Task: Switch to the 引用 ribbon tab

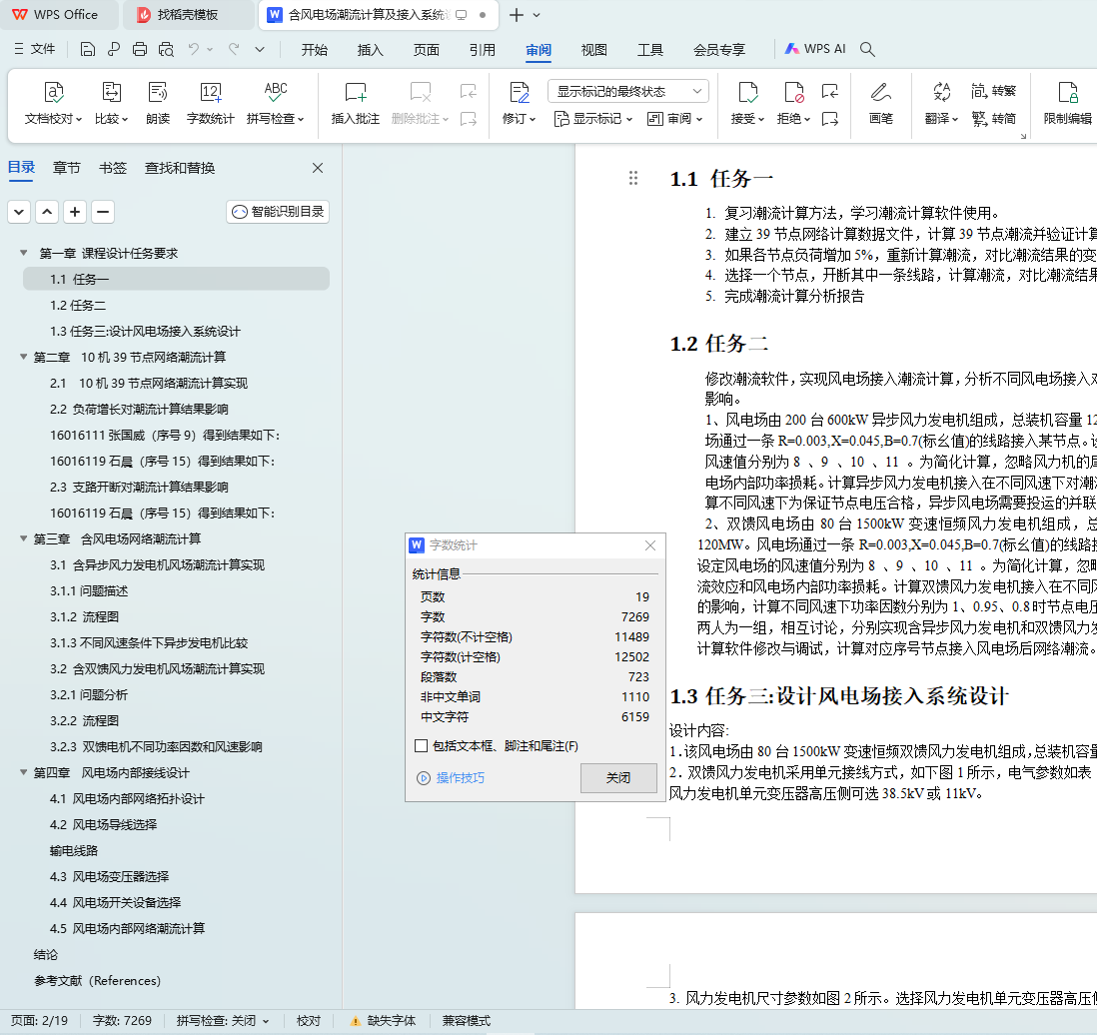Action: click(x=482, y=50)
